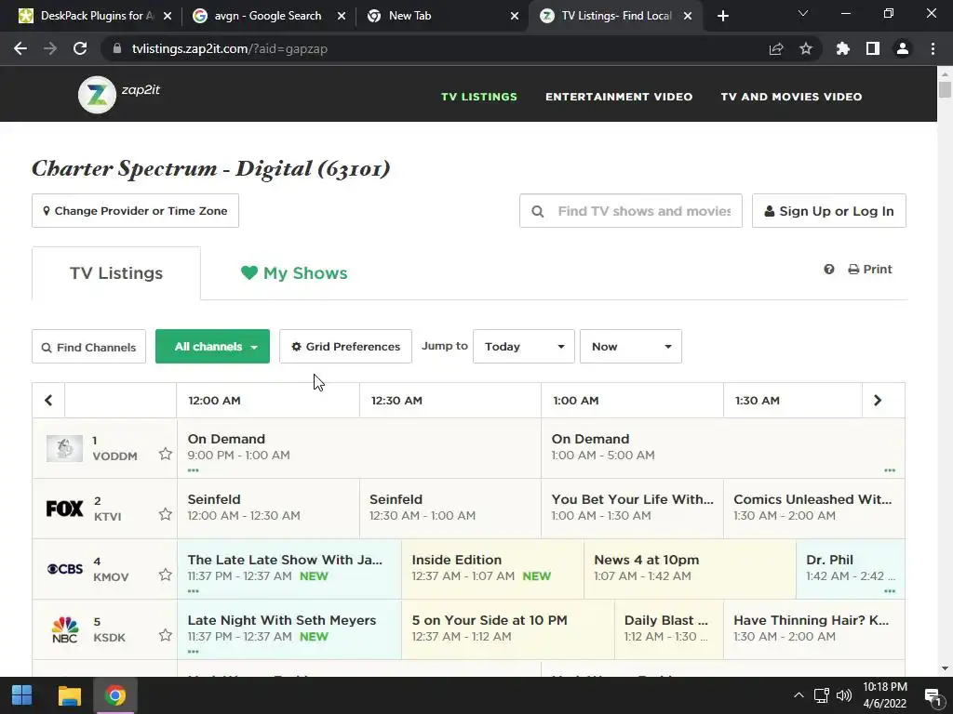Expand the All channels dropdown

tap(213, 347)
